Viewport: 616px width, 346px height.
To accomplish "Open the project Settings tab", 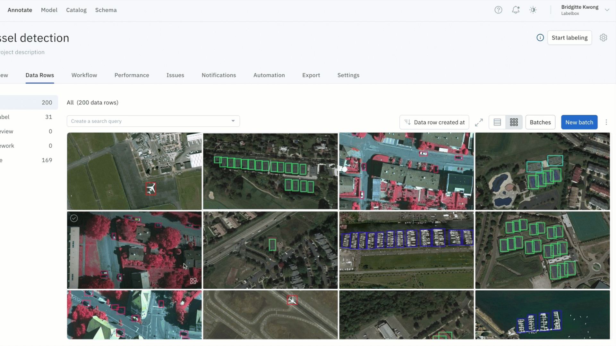I will (348, 75).
